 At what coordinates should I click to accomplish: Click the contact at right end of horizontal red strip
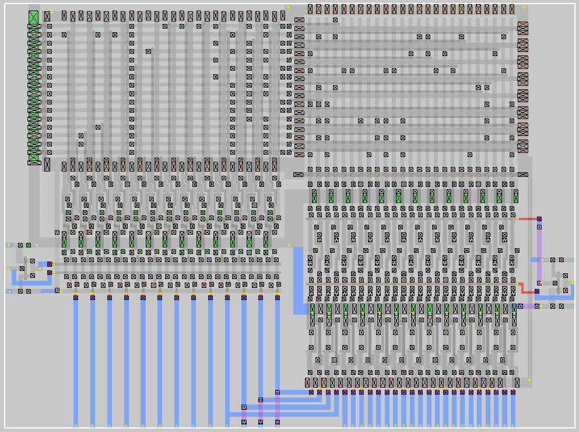(523, 174)
